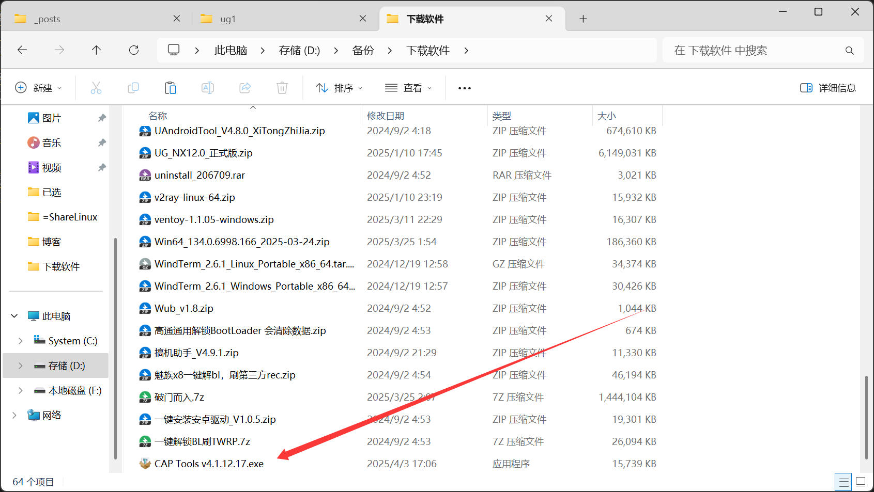The image size is (874, 492).
Task: Switch to details list view in status bar
Action: click(844, 482)
